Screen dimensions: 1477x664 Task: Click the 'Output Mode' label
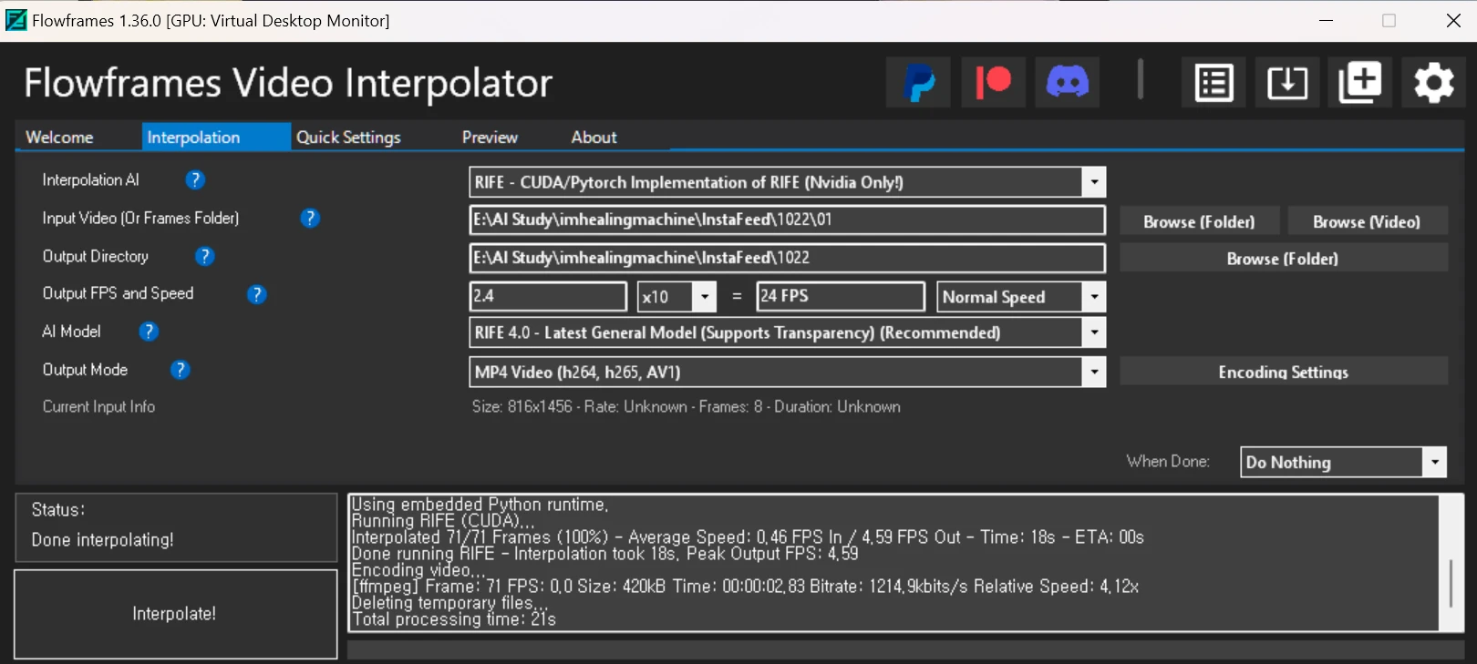[85, 370]
